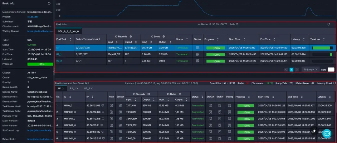Open IO Records settings gear in Fuxi Jobs
Screen dimensions: 337x143
(131, 37)
